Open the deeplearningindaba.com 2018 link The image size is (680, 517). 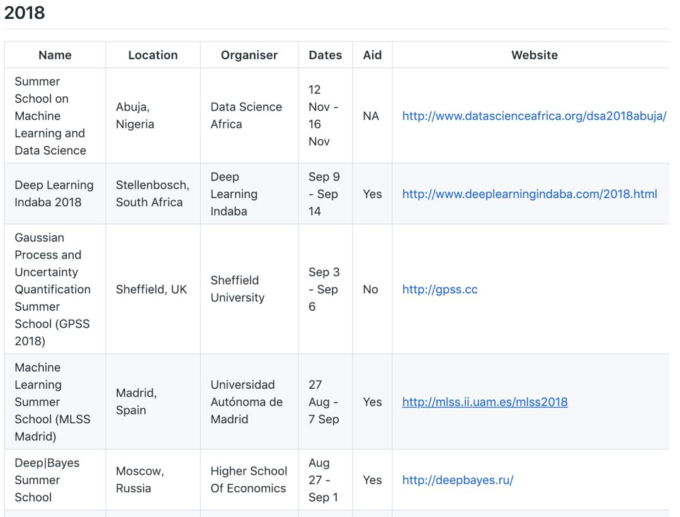[x=530, y=194]
